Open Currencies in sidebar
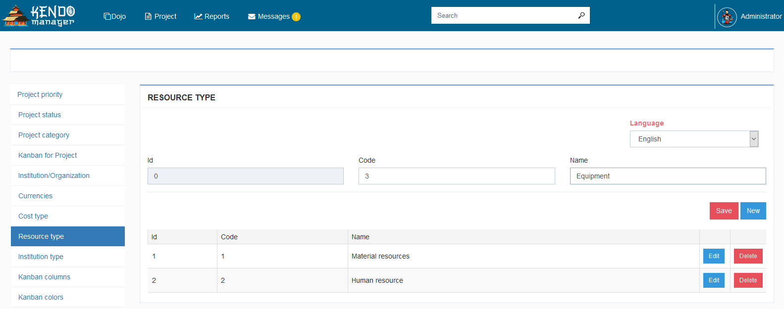784x309 pixels. [68, 196]
